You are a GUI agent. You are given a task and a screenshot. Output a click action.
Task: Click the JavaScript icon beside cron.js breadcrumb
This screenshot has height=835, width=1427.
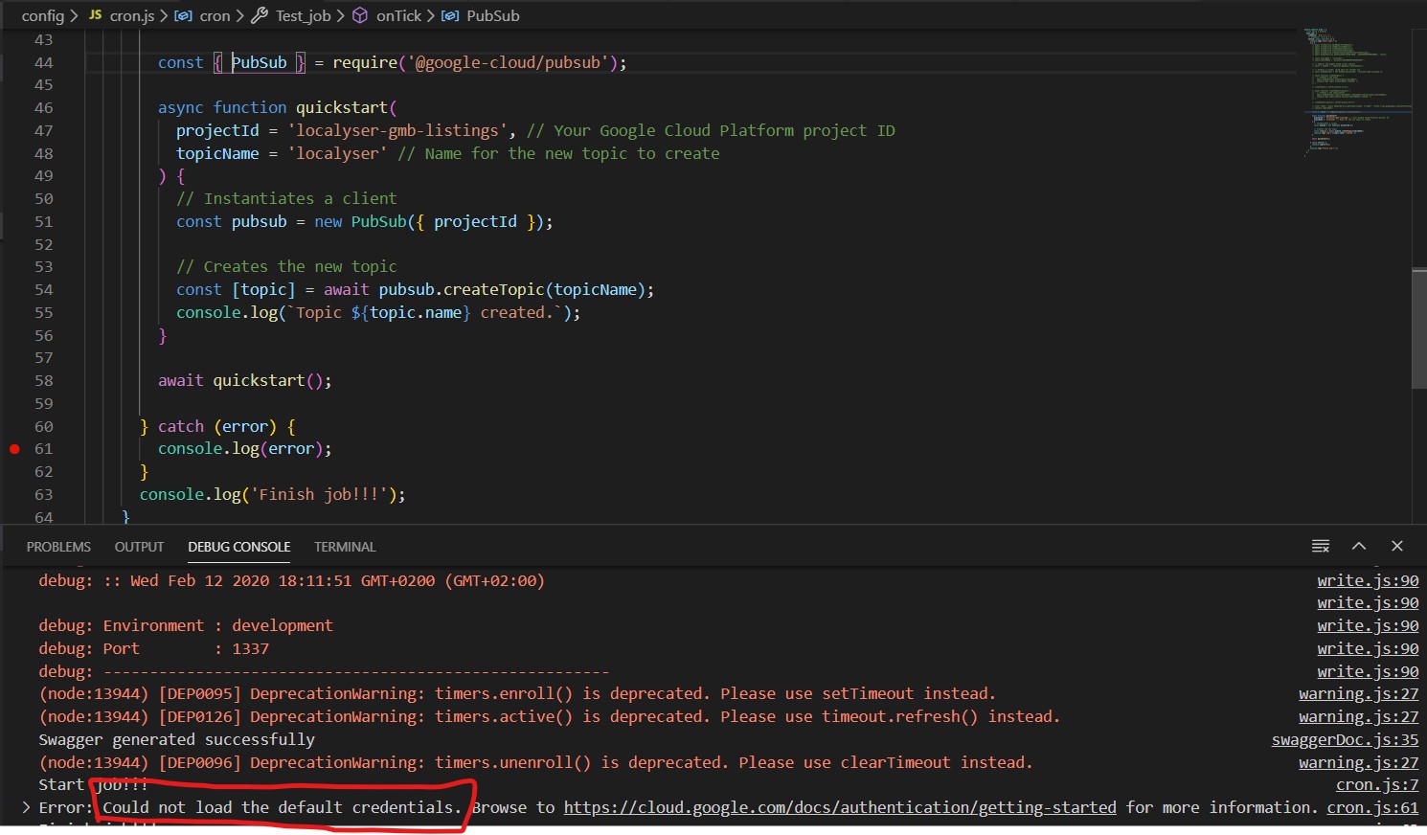(94, 15)
